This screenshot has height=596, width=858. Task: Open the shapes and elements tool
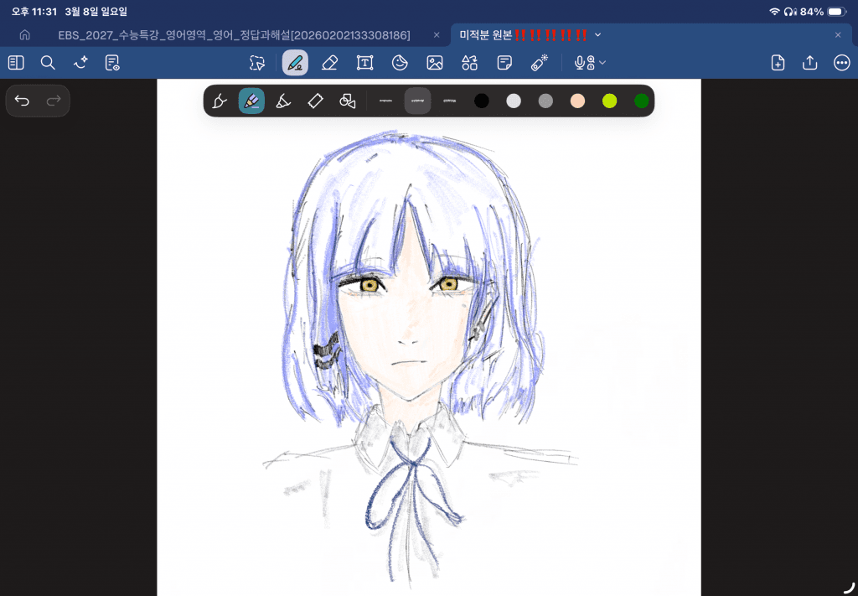click(x=469, y=63)
